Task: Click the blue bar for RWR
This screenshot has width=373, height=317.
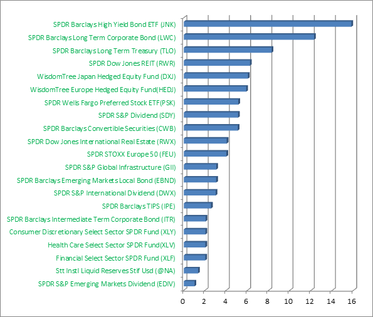Action: click(x=218, y=63)
